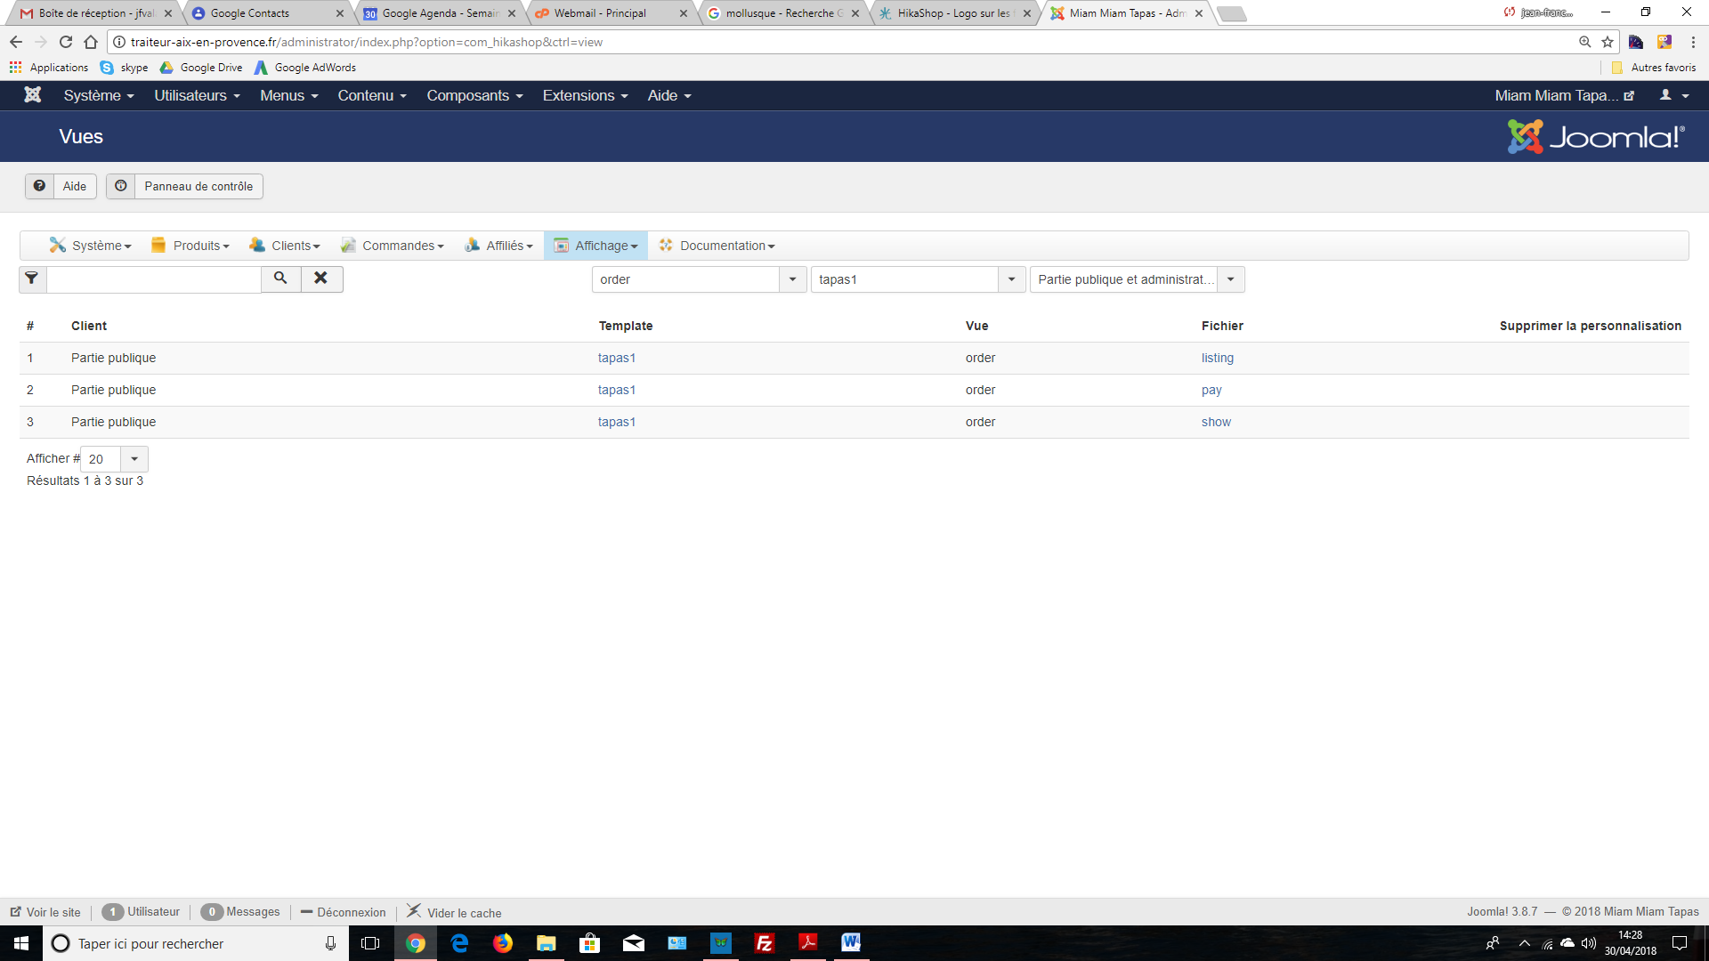Click the filter funnel icon

coord(32,279)
